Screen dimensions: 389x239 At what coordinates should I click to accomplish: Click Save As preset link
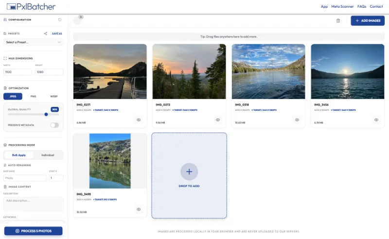click(x=57, y=34)
